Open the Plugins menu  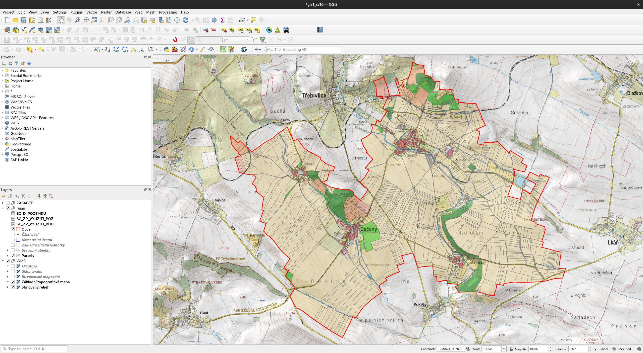tap(76, 12)
